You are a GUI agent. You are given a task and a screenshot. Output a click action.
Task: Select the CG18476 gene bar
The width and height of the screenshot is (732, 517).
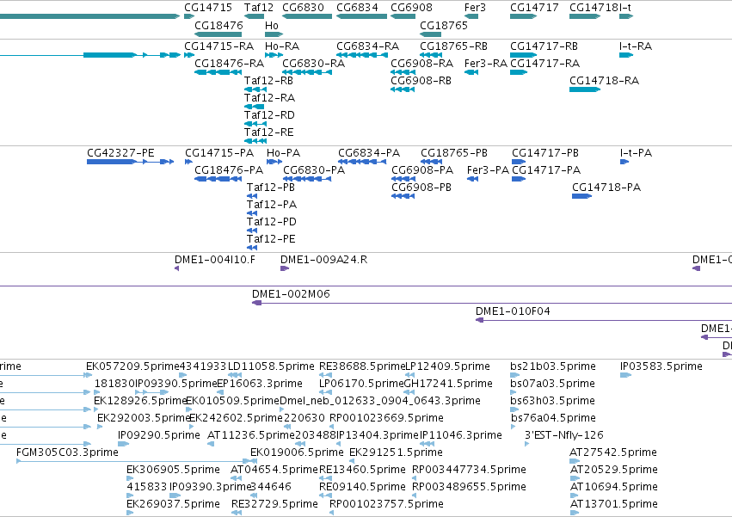coord(218,34)
